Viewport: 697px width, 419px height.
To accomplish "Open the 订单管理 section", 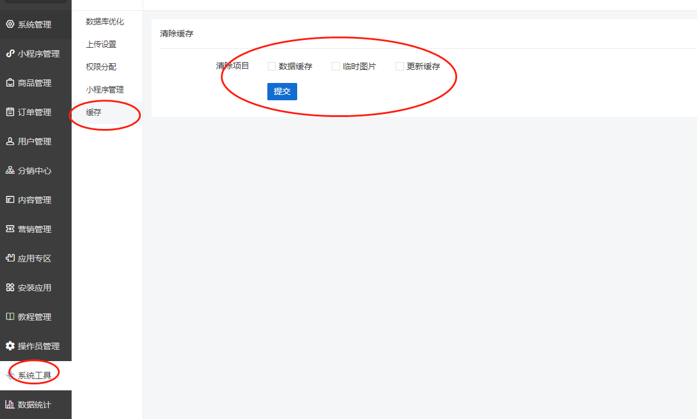I will pyautogui.click(x=36, y=112).
